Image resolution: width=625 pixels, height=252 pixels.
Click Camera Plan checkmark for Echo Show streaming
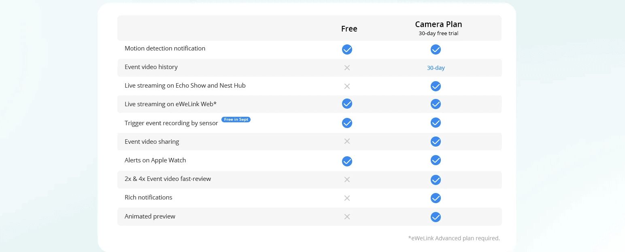pyautogui.click(x=436, y=86)
